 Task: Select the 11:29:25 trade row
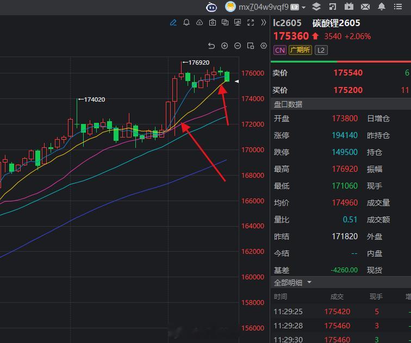pyautogui.click(x=340, y=311)
